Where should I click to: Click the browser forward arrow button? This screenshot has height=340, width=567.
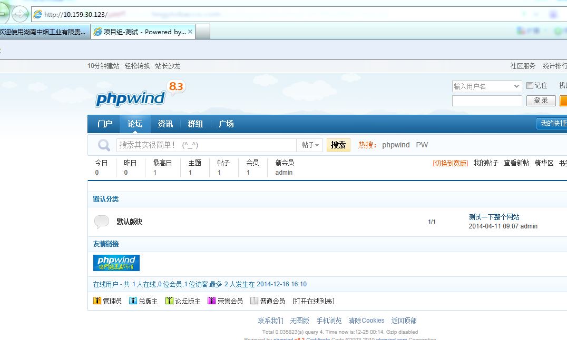click(x=19, y=14)
